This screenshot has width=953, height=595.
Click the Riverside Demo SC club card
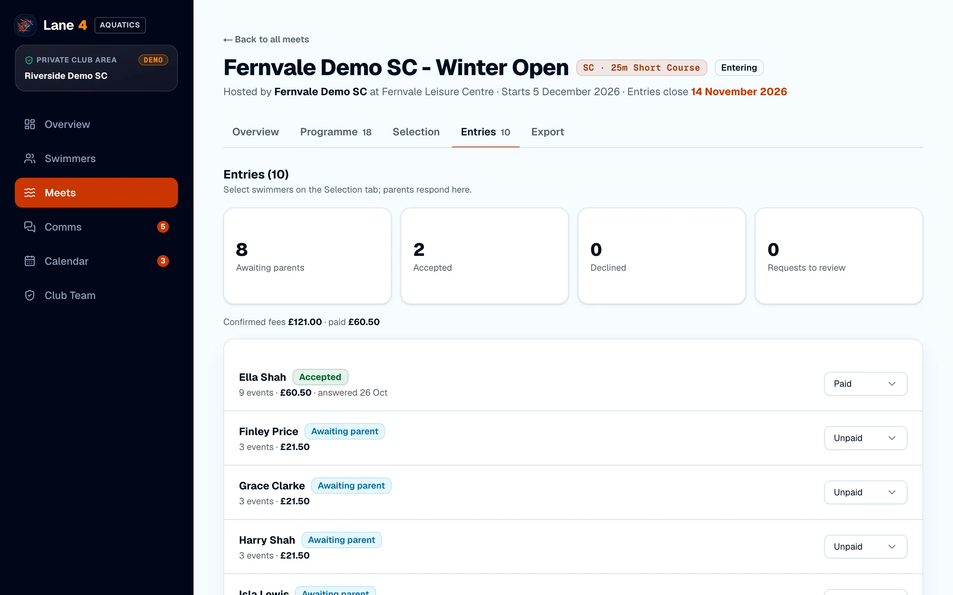click(96, 68)
